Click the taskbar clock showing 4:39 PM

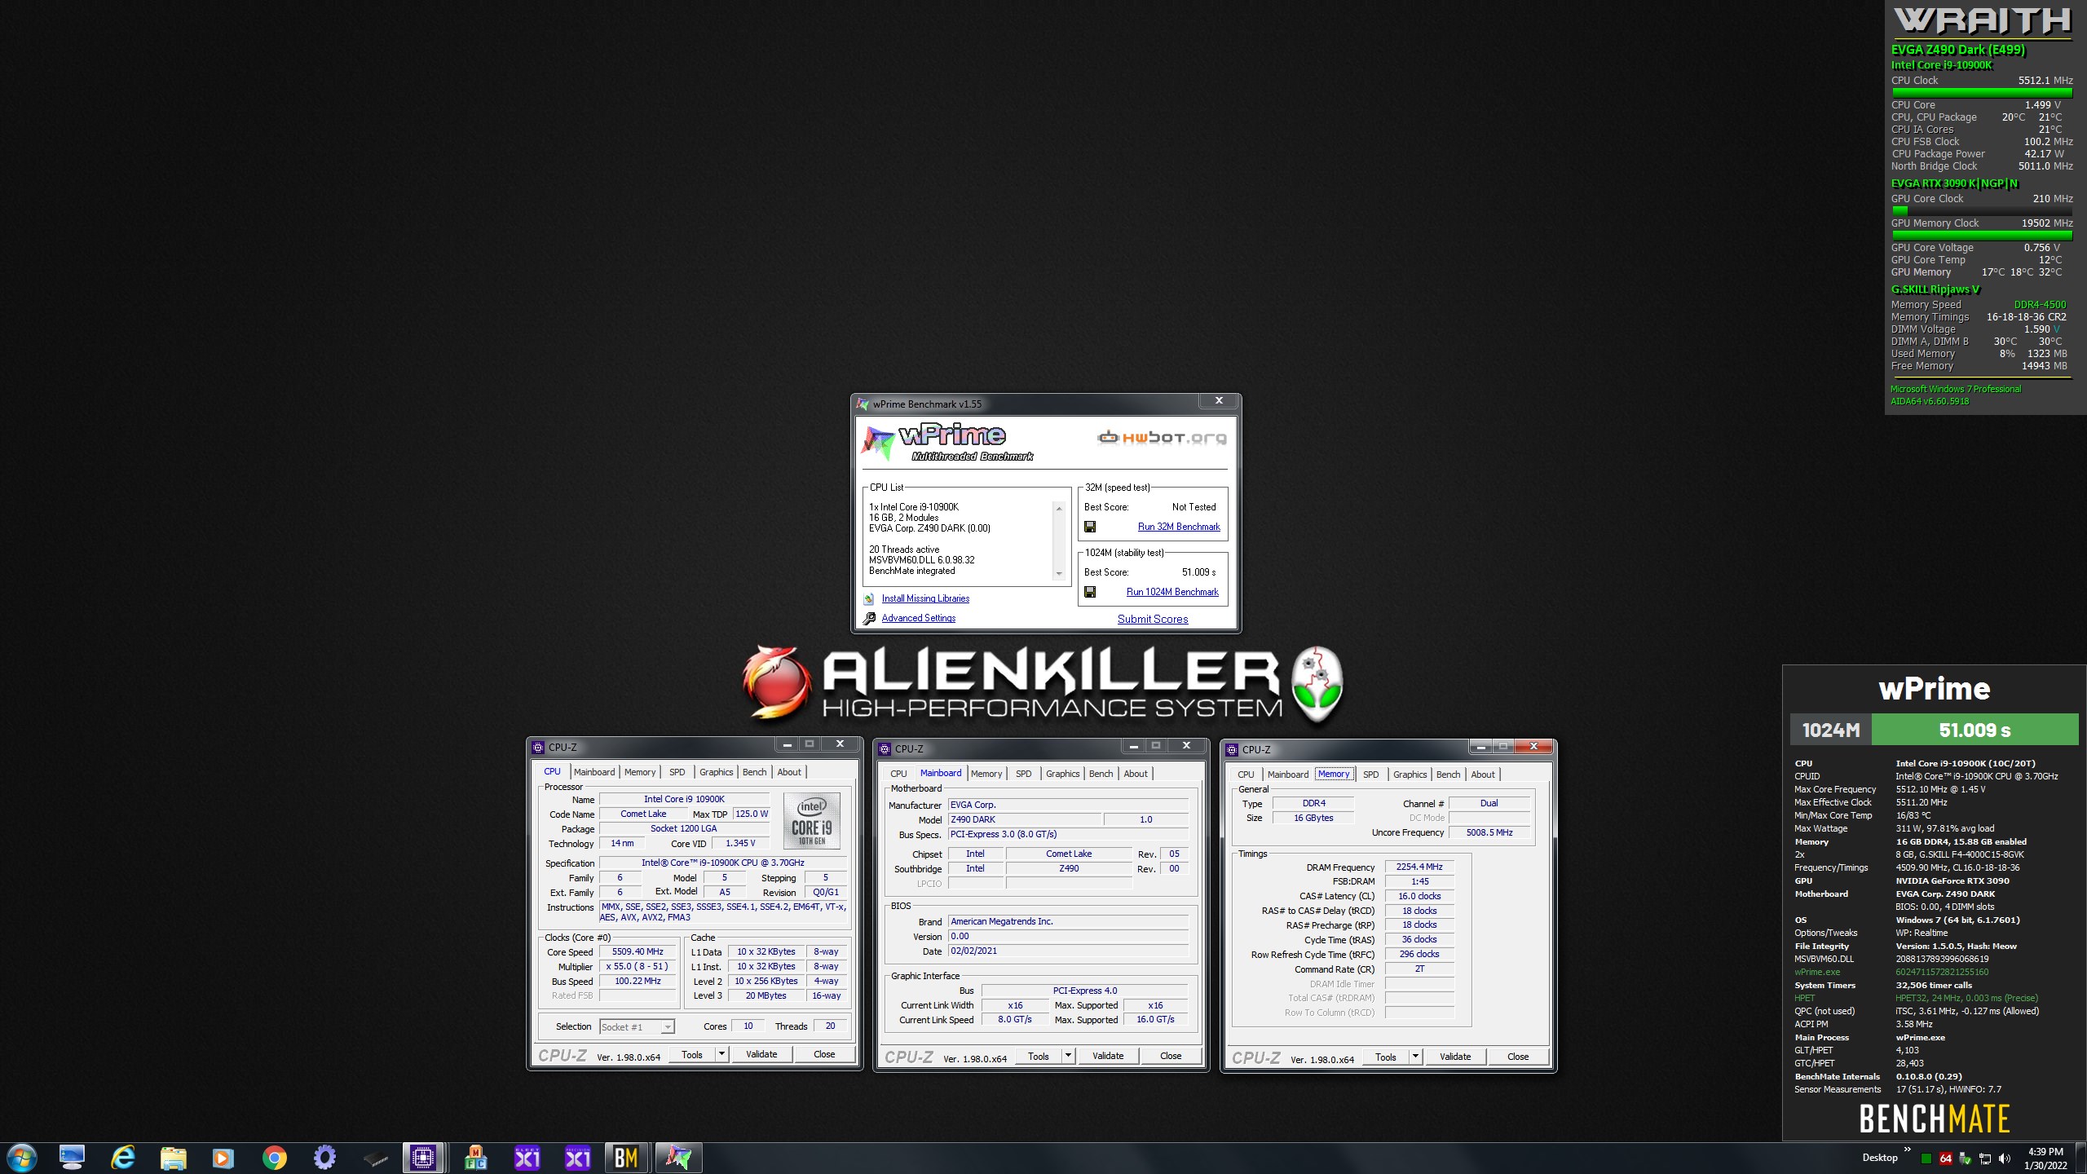point(2045,1159)
